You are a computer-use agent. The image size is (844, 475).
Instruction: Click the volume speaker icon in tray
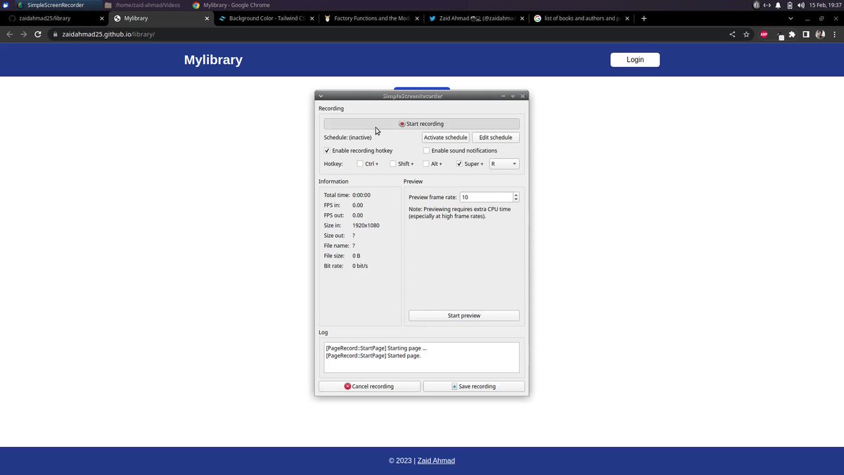[x=801, y=5]
